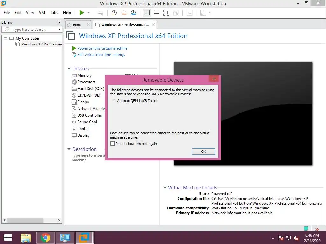Select the USB Controller device icon
326x244 pixels.
(74, 115)
